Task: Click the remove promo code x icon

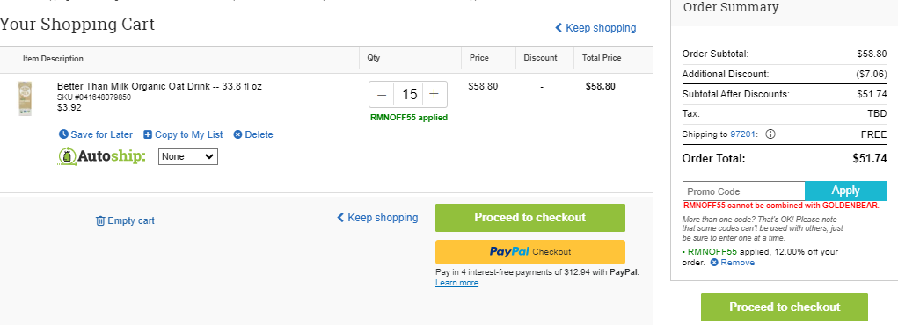Action: [x=714, y=263]
